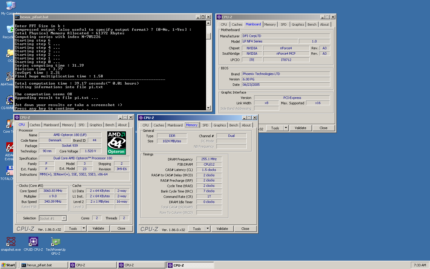Click the CPU-Z Memory window title icon

[x=141, y=118]
